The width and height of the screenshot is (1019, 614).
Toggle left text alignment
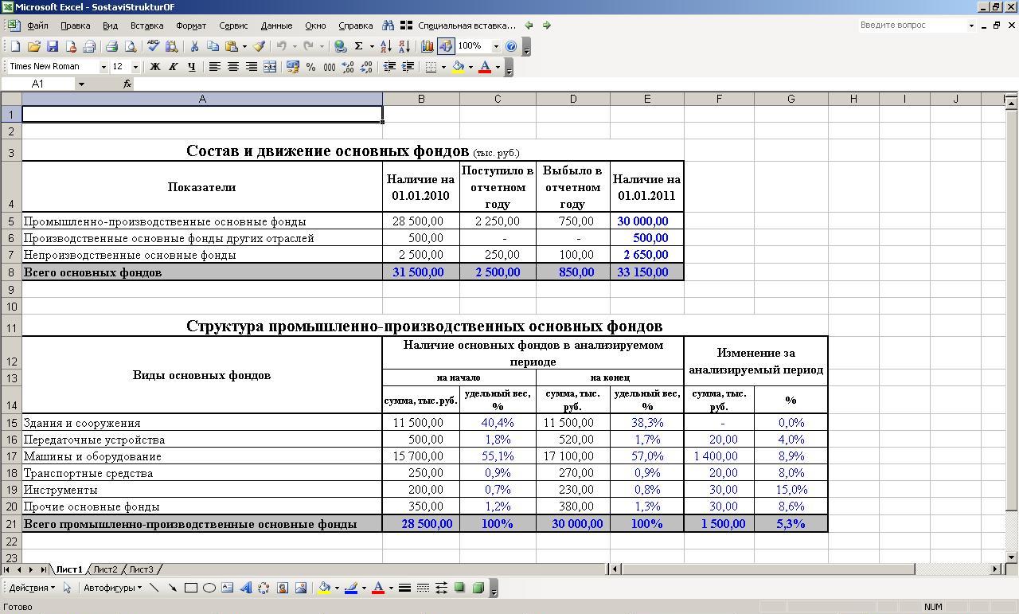click(x=215, y=67)
